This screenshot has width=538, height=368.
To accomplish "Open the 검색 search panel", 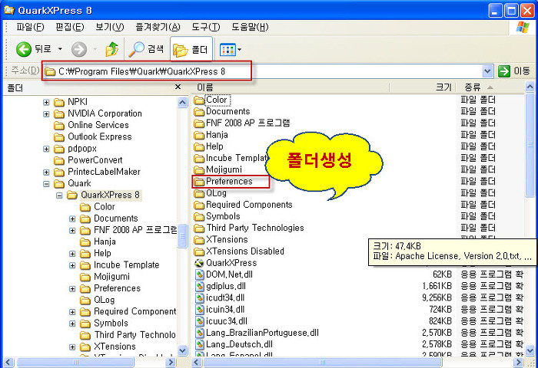I will [146, 49].
